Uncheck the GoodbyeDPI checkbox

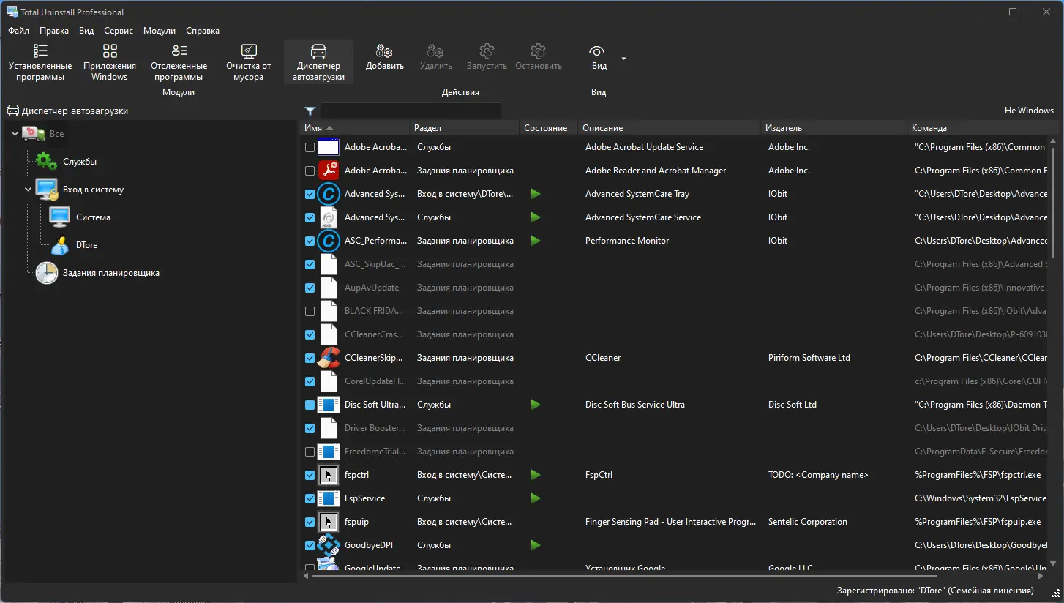tap(310, 545)
